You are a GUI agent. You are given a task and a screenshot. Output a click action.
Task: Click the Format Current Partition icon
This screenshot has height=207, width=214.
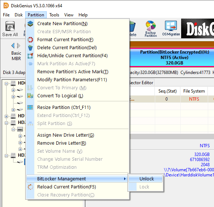tap(30, 40)
